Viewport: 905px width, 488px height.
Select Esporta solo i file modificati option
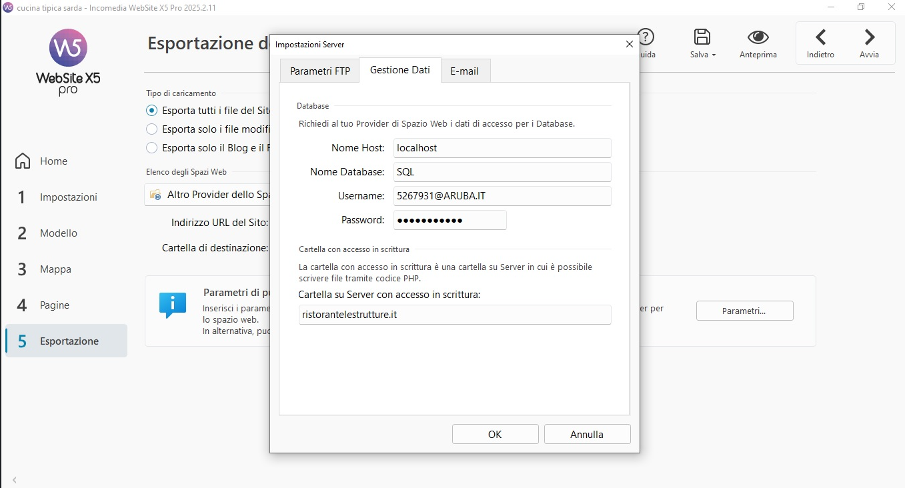pos(152,129)
